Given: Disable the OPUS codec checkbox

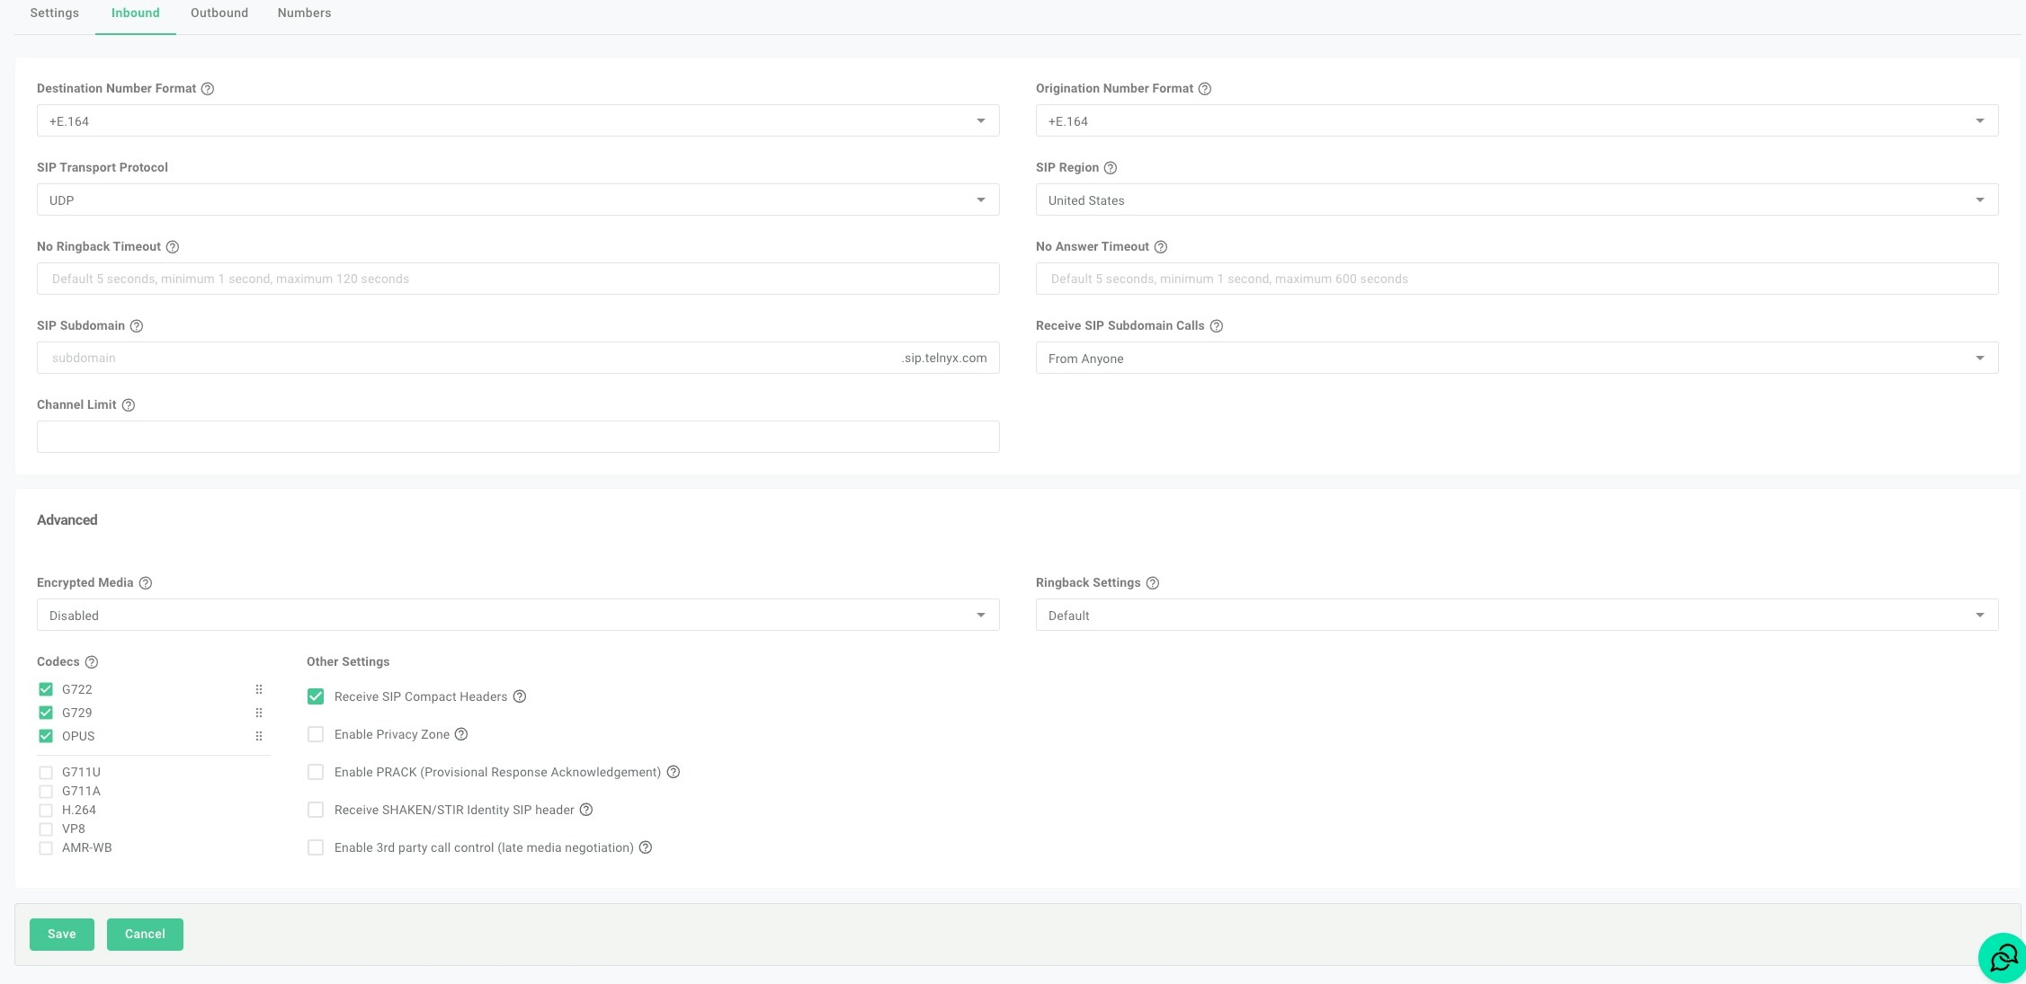Looking at the screenshot, I should click(x=46, y=736).
